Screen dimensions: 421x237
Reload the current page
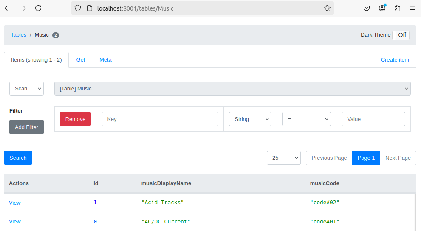coord(38,8)
